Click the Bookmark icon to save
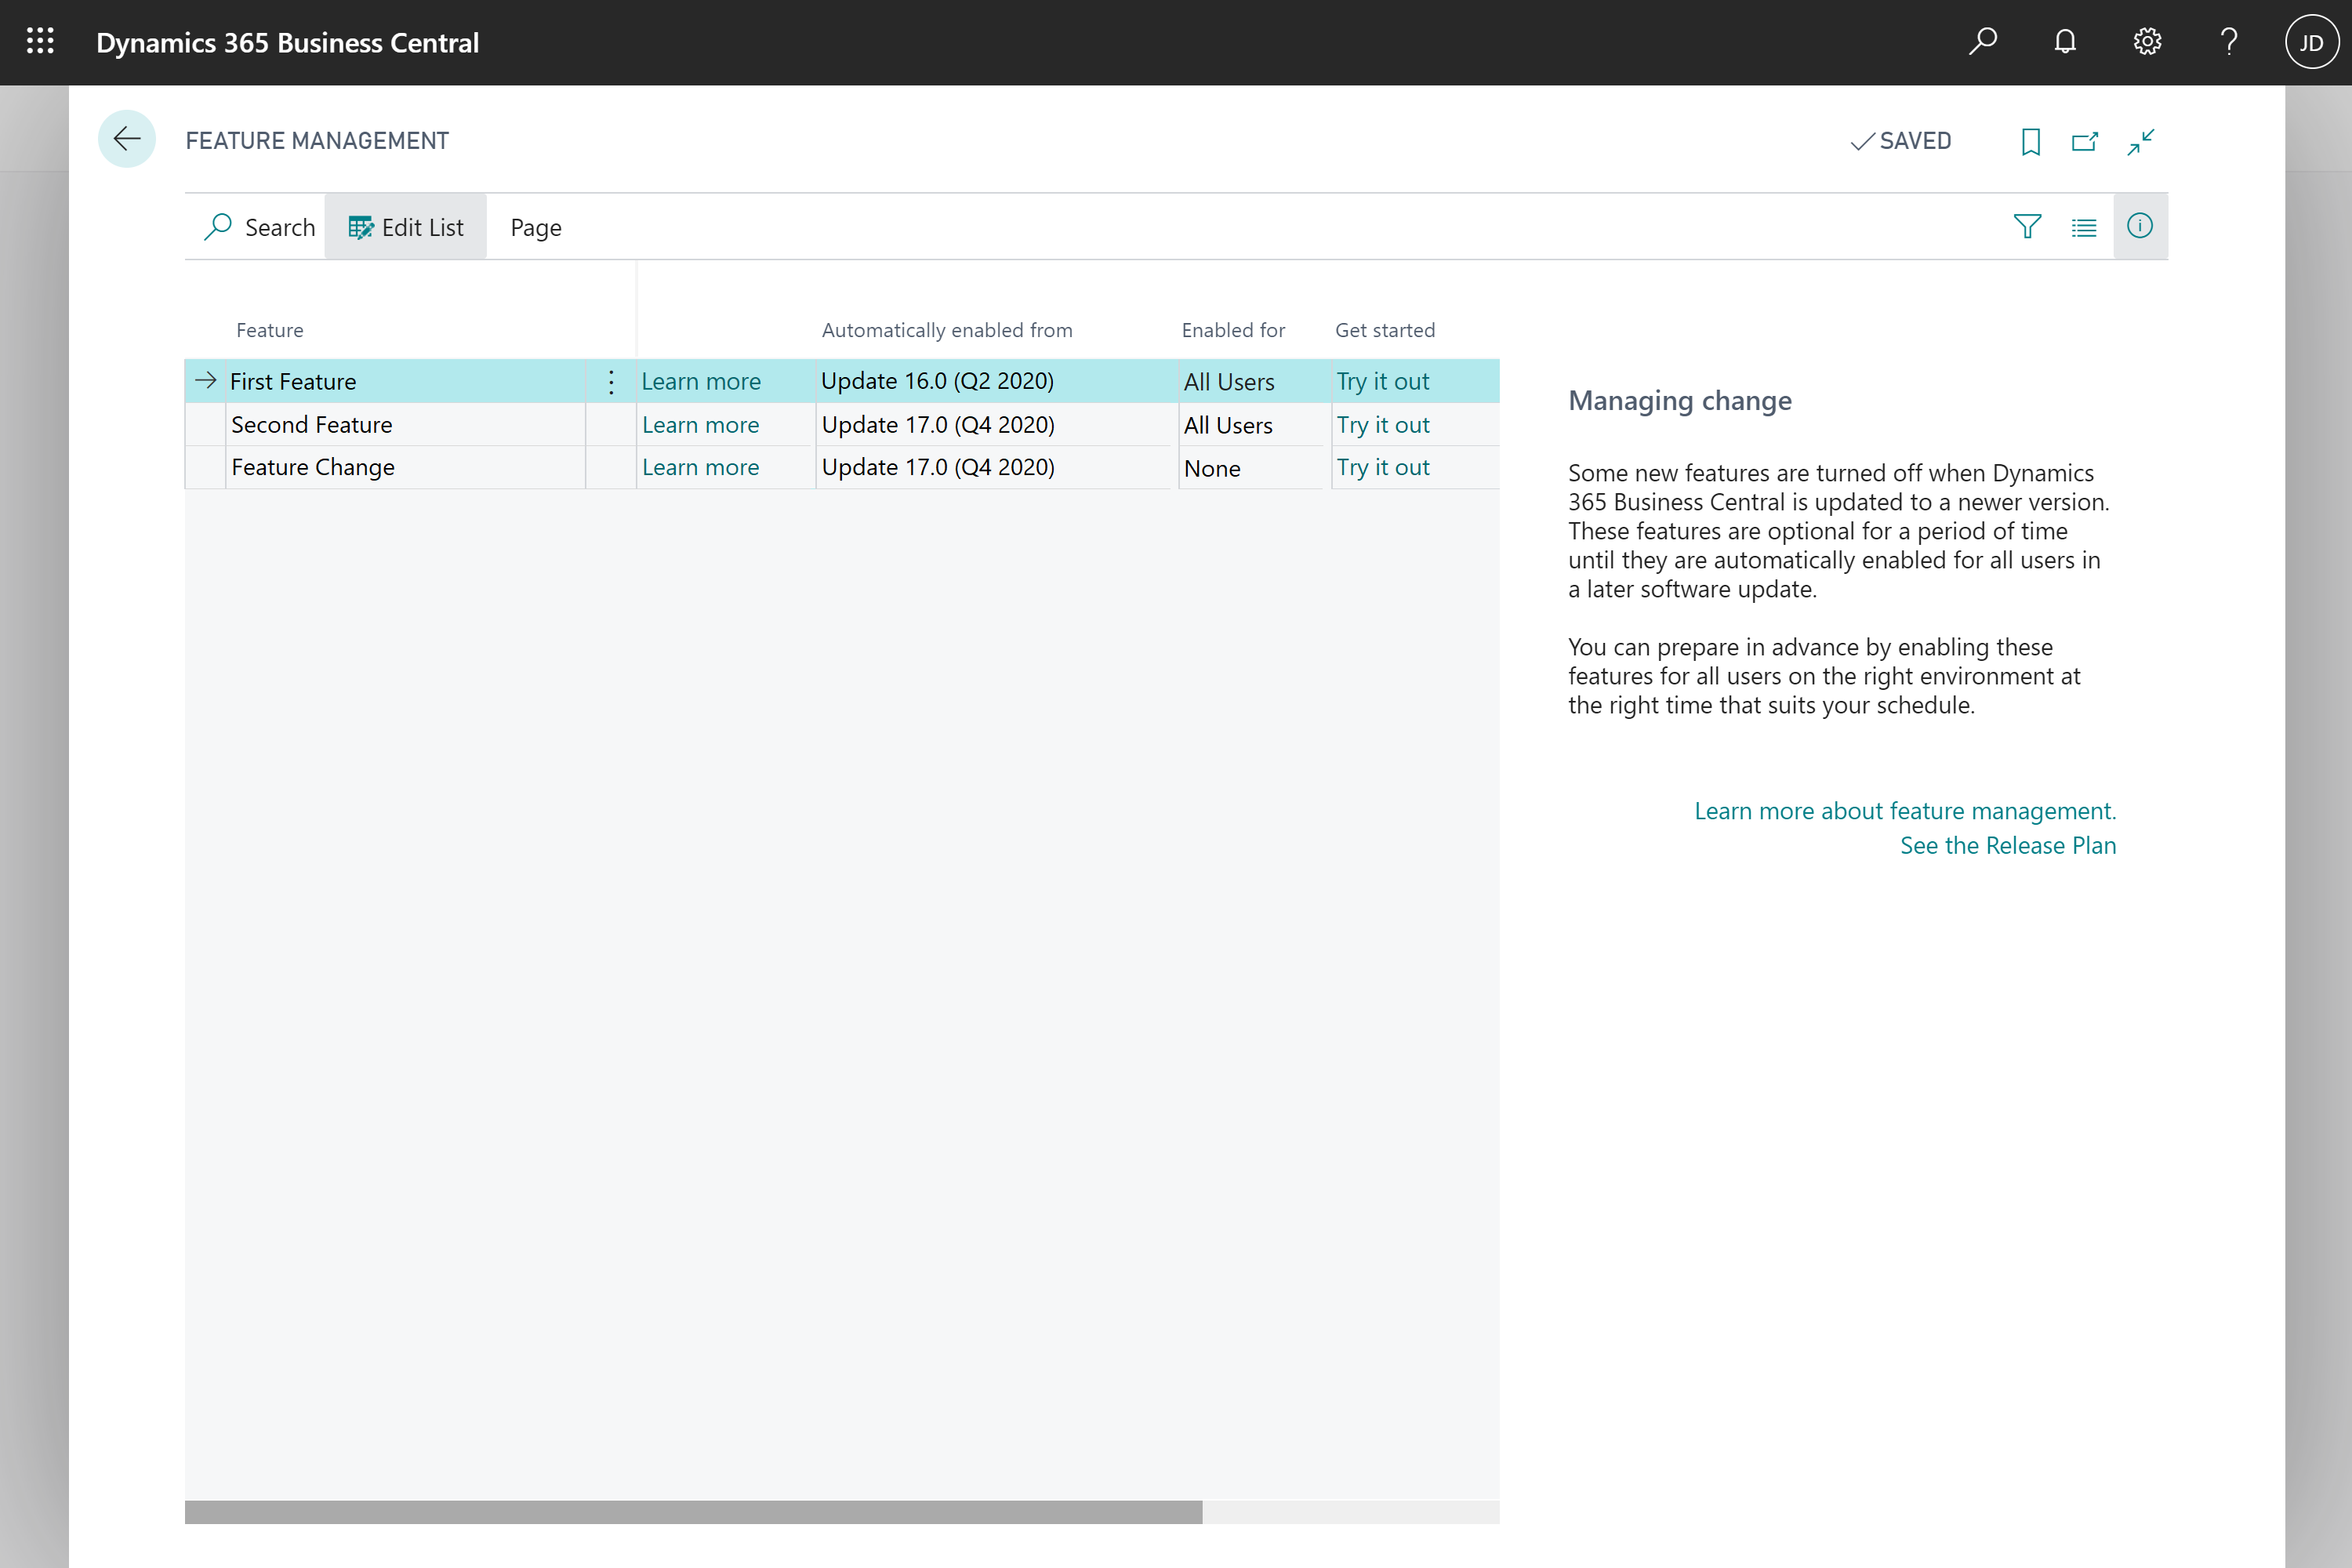 2027,140
